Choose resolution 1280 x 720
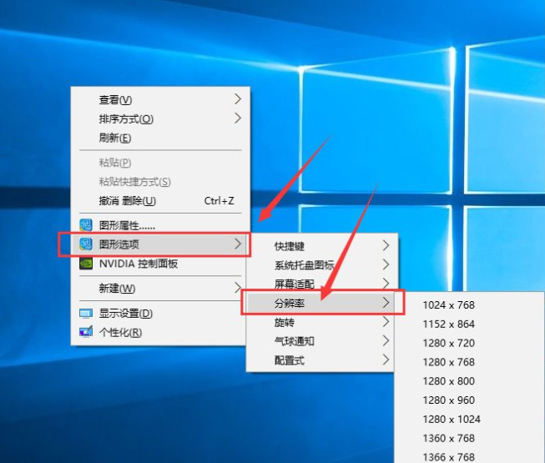 coord(470,343)
